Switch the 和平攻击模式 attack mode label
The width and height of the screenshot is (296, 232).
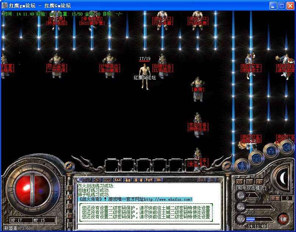click(251, 188)
